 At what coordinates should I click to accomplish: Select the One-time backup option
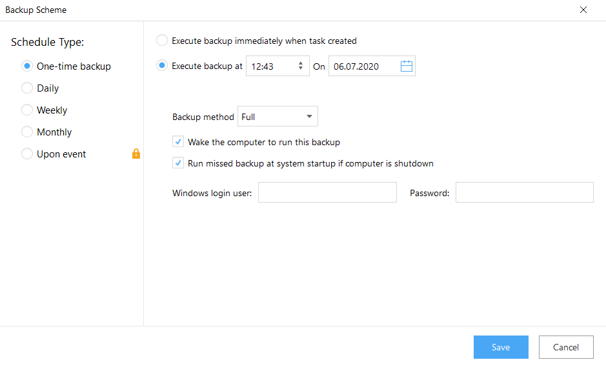click(x=27, y=66)
